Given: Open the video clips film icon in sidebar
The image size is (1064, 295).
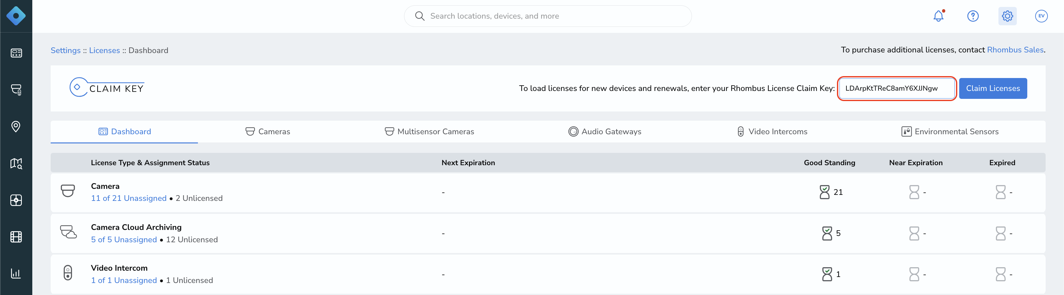Looking at the screenshot, I should click(16, 237).
